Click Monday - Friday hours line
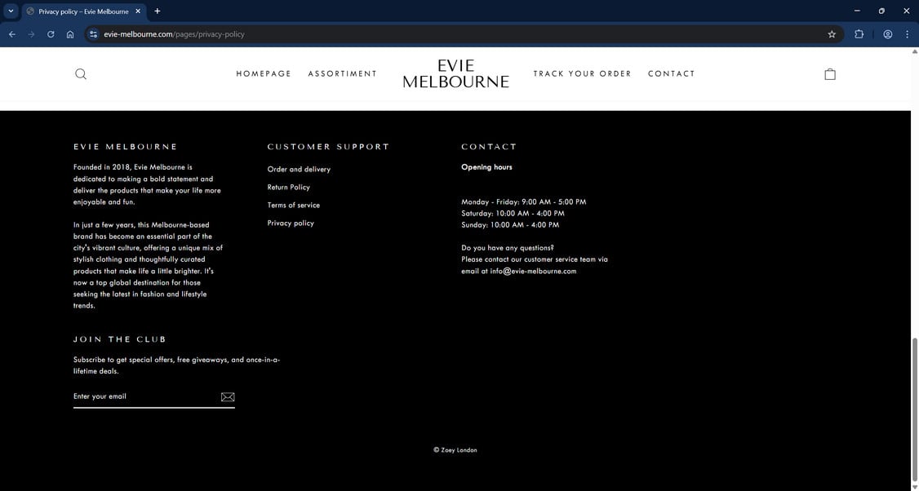This screenshot has height=491, width=919. point(523,201)
